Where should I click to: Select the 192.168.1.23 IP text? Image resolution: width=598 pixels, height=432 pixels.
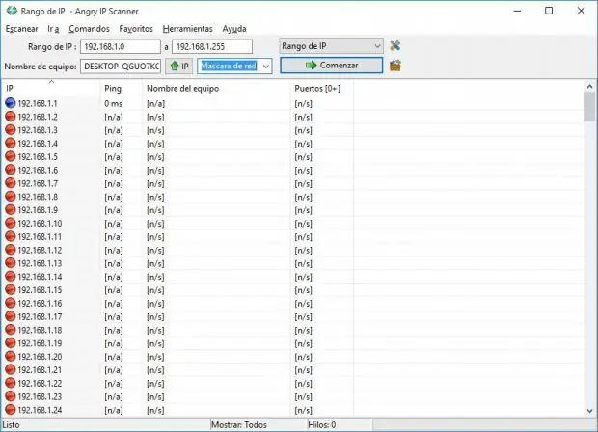40,397
